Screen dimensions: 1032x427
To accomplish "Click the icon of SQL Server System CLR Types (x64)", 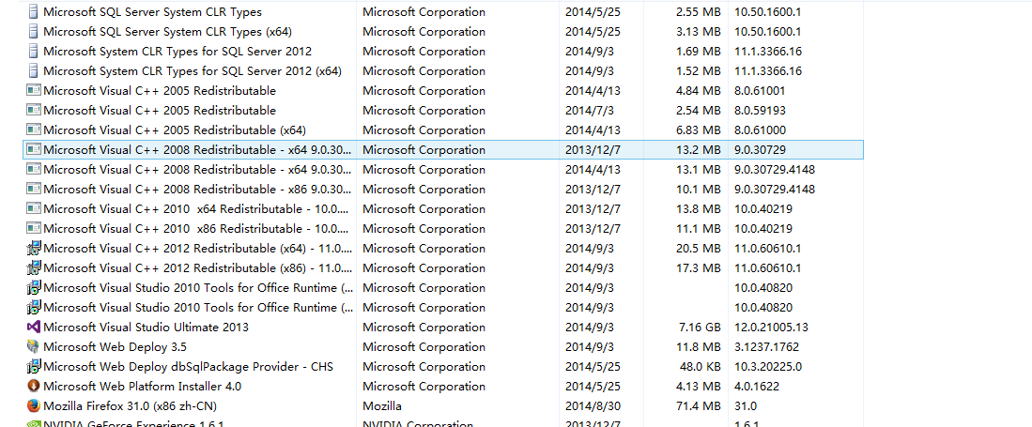I will [x=34, y=32].
